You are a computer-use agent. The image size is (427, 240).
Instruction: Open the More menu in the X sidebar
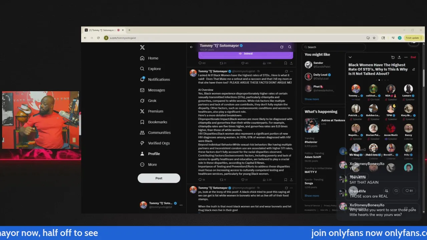pos(148,164)
